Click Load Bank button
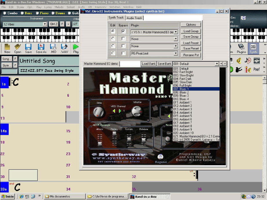267x200 pixels. tap(149, 64)
